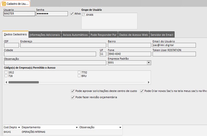The width and height of the screenshot is (207, 136).
Task: Click the UF field showing 11
Action: tap(103, 54)
